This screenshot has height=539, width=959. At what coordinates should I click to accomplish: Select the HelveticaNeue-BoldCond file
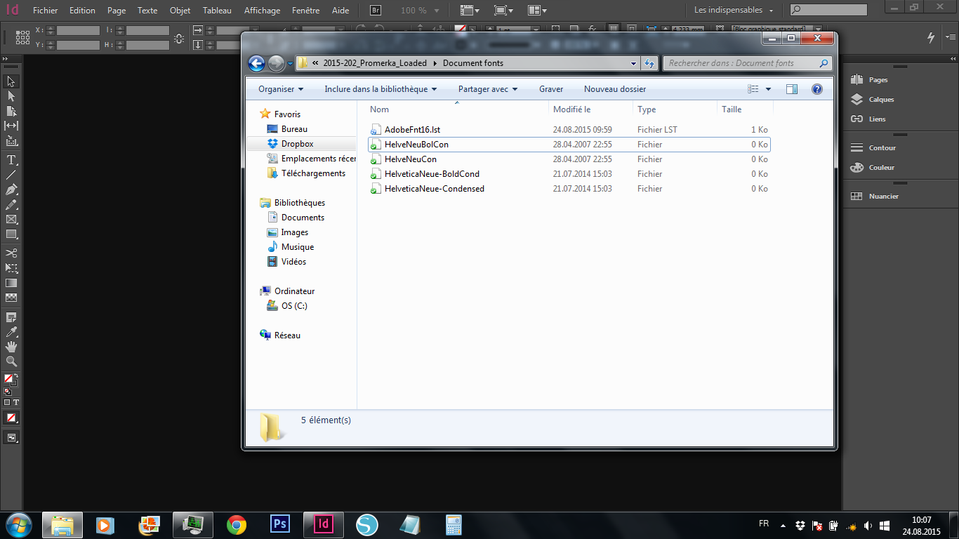pos(432,174)
